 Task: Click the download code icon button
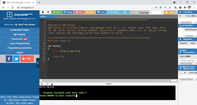point(125,12)
